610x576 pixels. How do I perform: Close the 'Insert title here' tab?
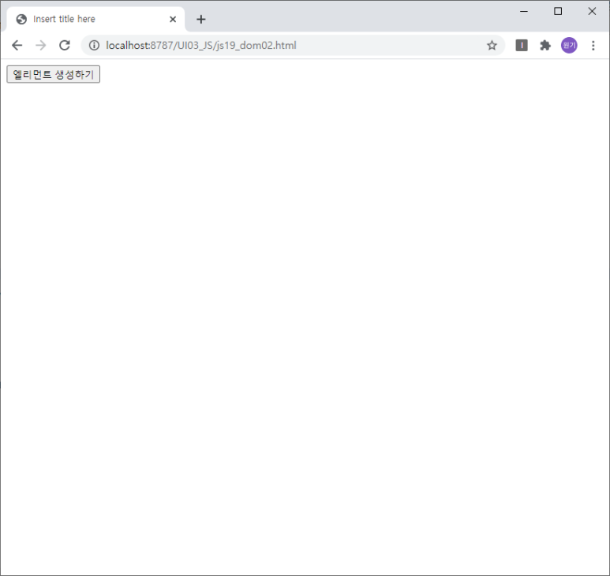click(x=173, y=20)
